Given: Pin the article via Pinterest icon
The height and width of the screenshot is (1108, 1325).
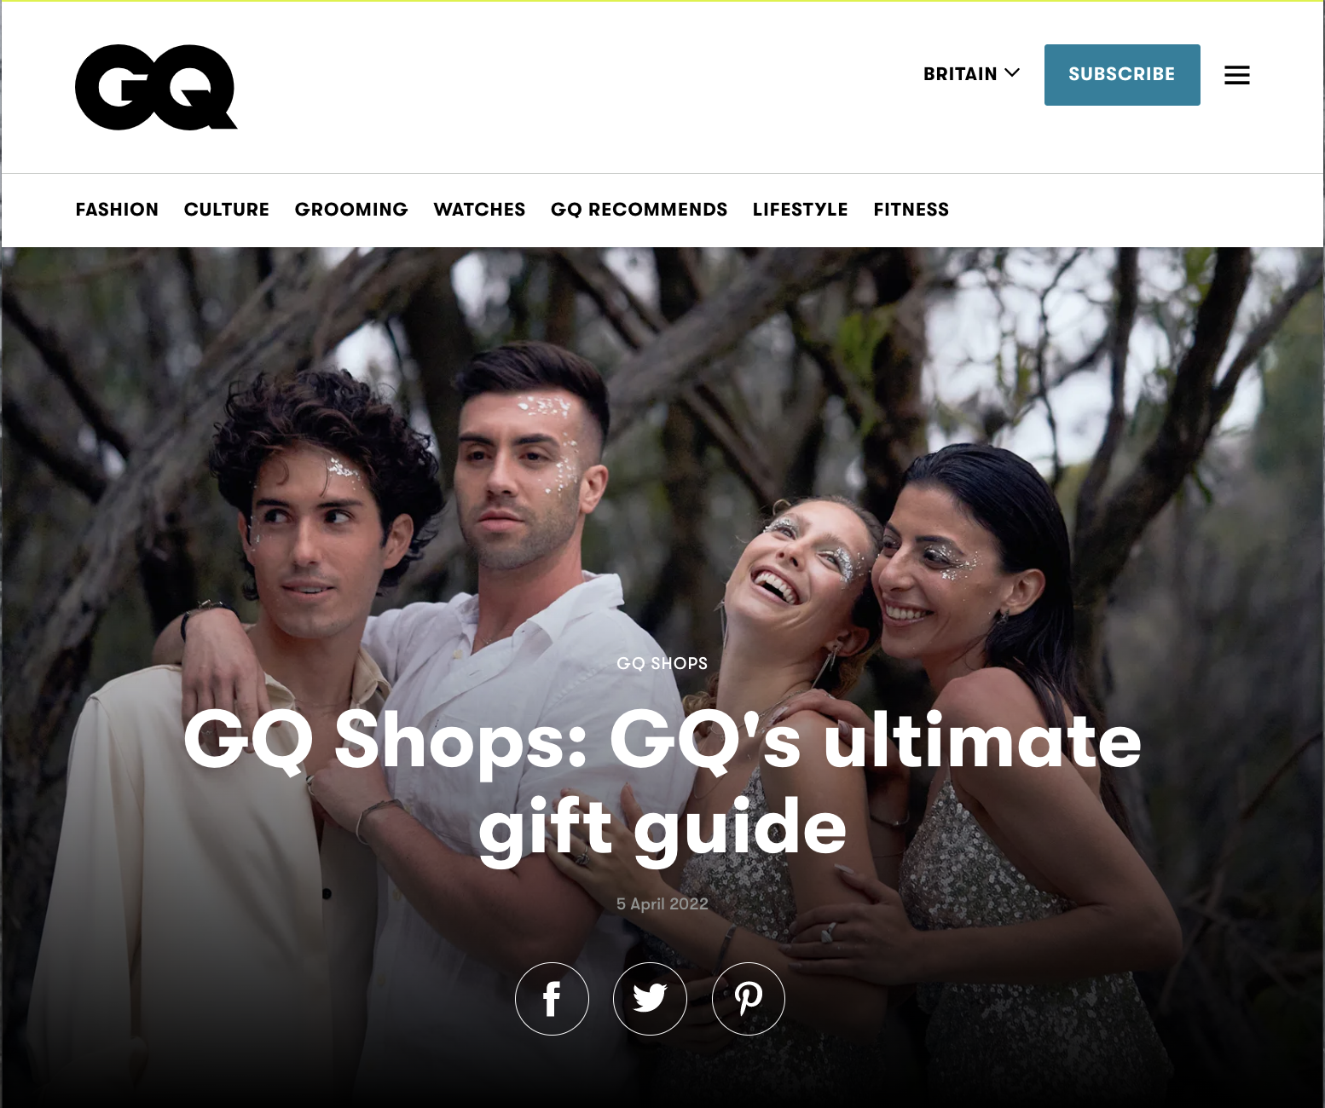Looking at the screenshot, I should pos(749,999).
